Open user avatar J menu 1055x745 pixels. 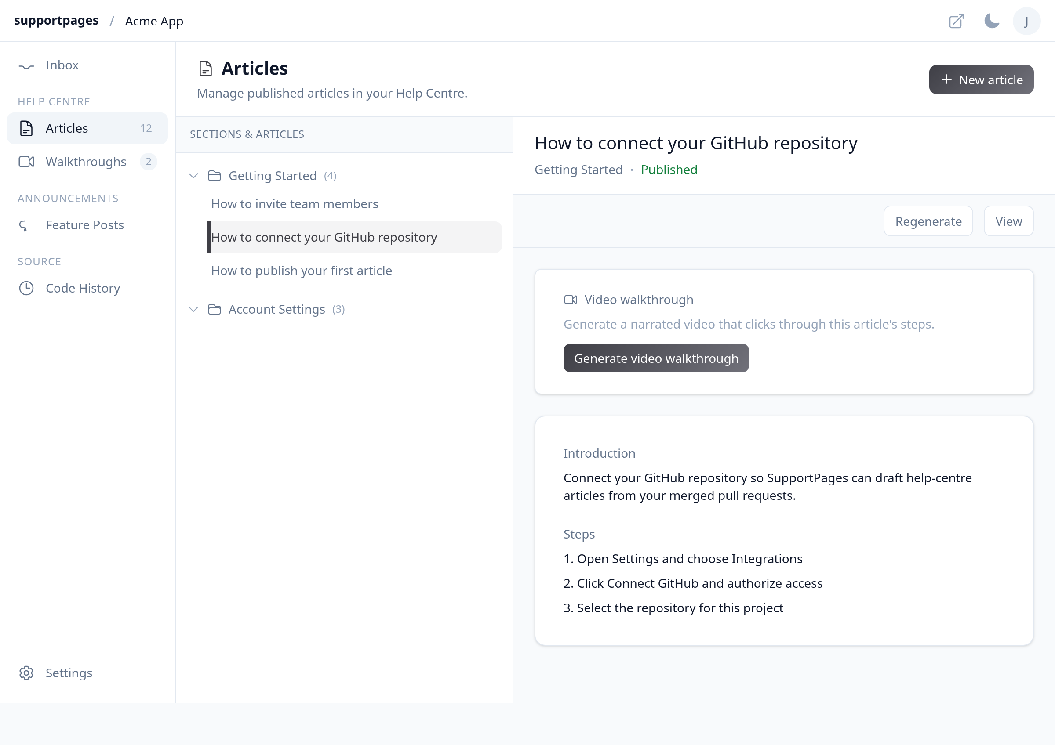(1026, 21)
